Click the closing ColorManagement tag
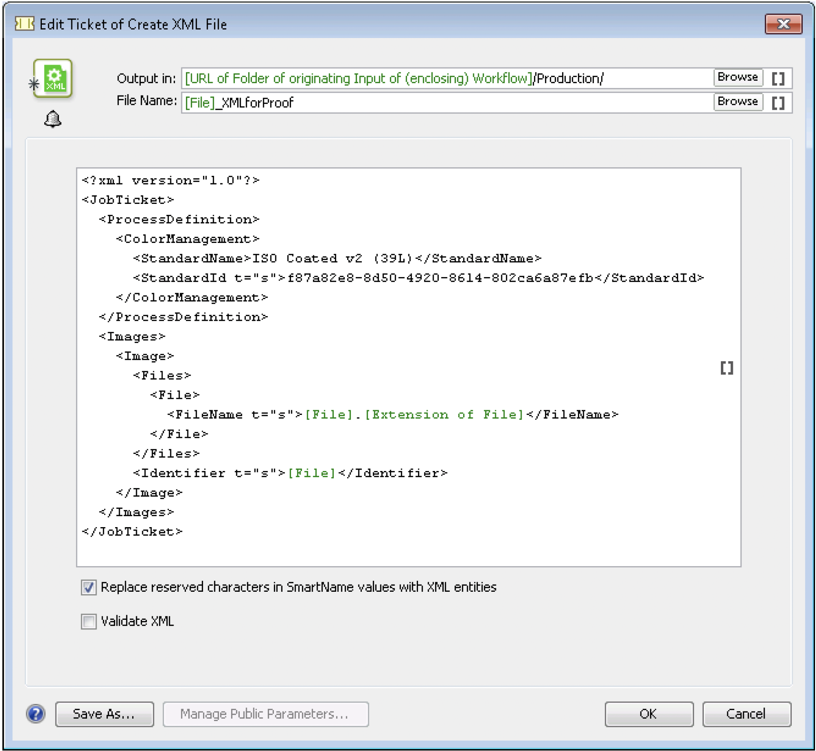 (192, 298)
